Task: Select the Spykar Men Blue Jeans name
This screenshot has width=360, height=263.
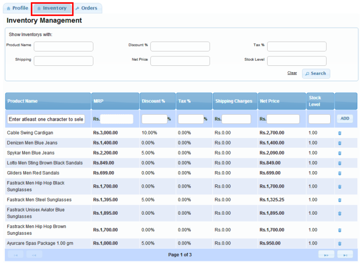Action: (x=31, y=153)
